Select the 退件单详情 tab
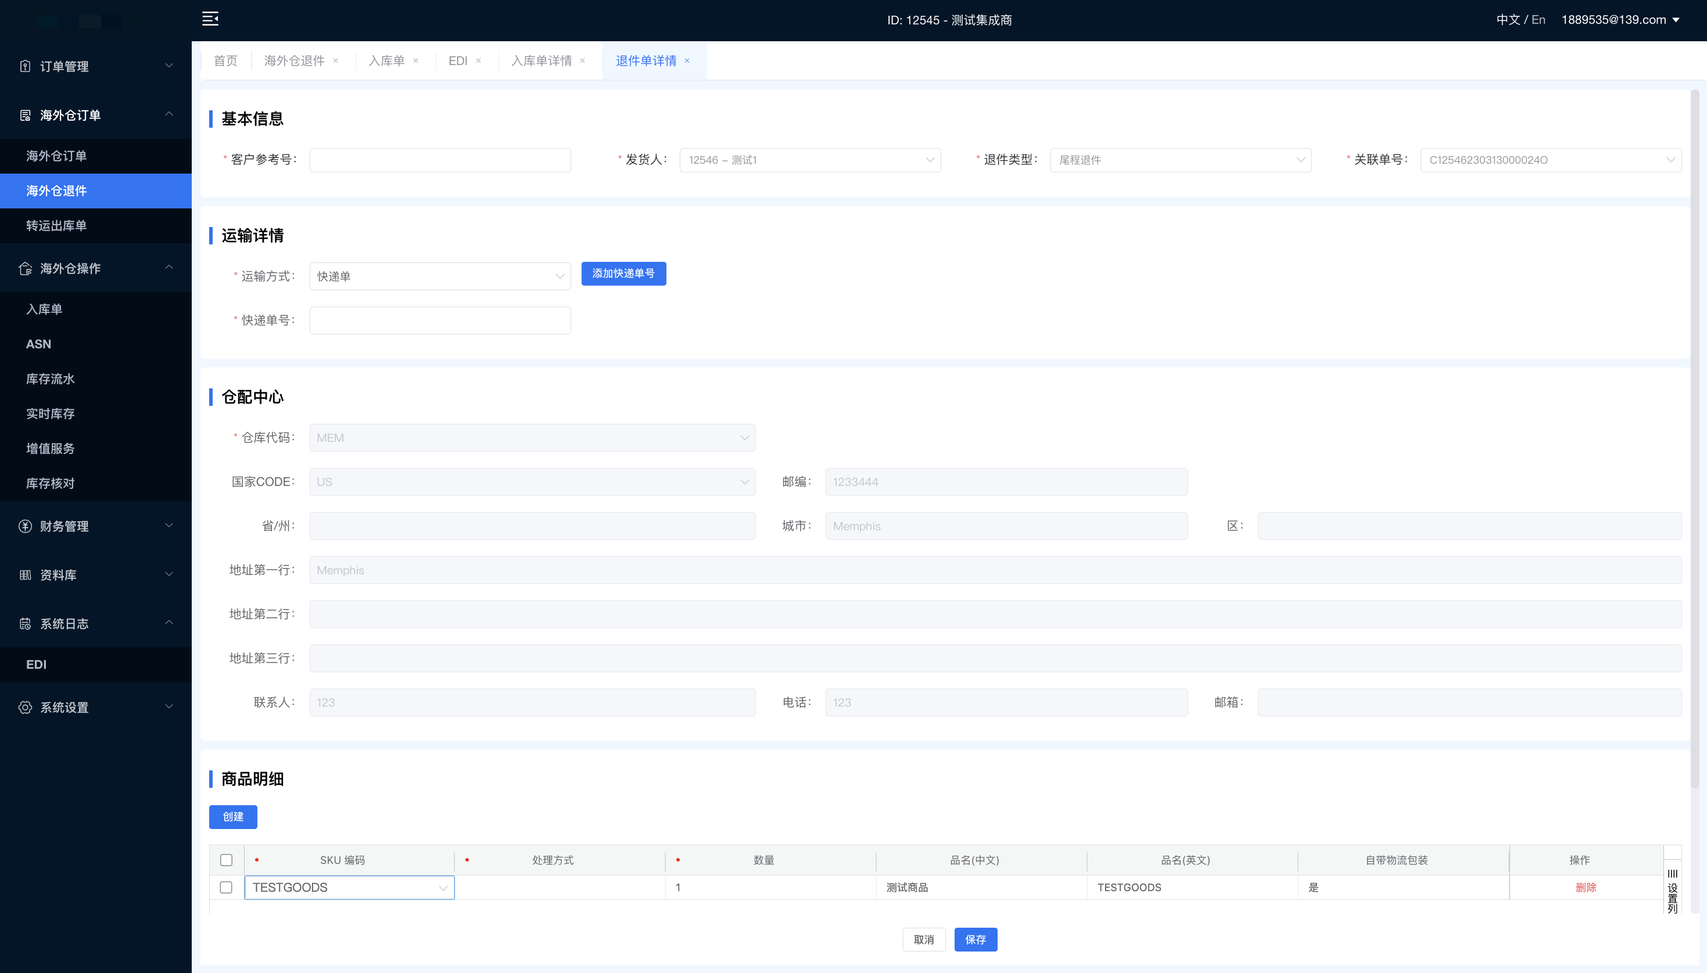 tap(646, 61)
